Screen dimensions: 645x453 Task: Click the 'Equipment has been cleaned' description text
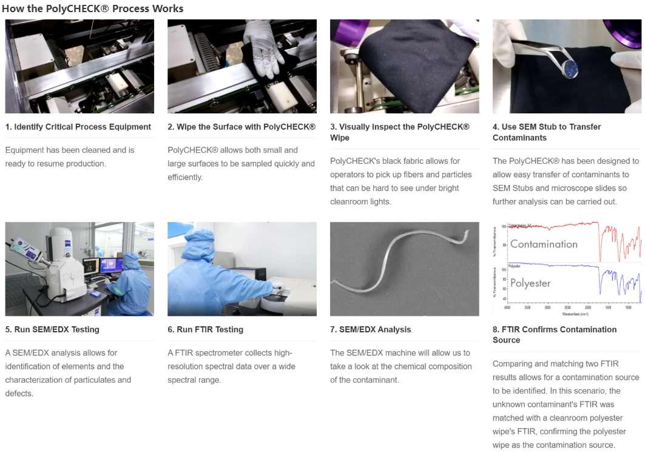tap(70, 156)
